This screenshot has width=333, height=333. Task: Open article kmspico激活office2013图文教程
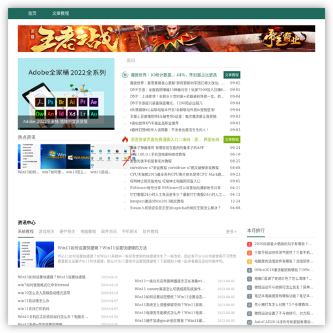(x=157, y=202)
